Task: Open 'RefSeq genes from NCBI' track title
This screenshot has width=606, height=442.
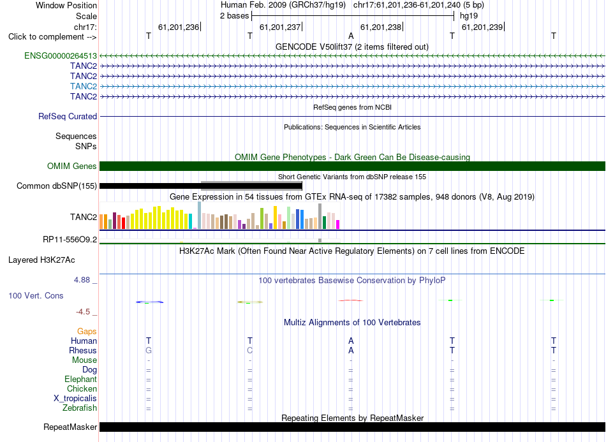Action: click(352, 107)
